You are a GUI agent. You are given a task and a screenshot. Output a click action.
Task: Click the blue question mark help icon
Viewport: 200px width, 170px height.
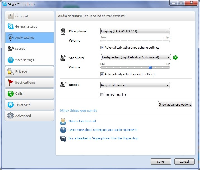click(x=63, y=130)
